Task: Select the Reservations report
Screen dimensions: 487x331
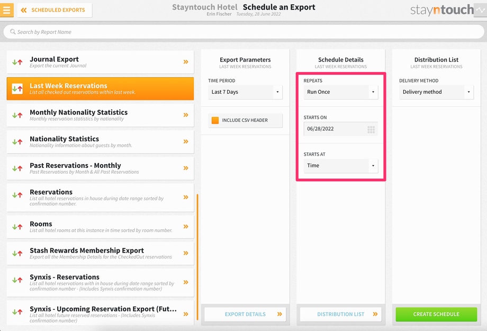Action: coord(101,198)
